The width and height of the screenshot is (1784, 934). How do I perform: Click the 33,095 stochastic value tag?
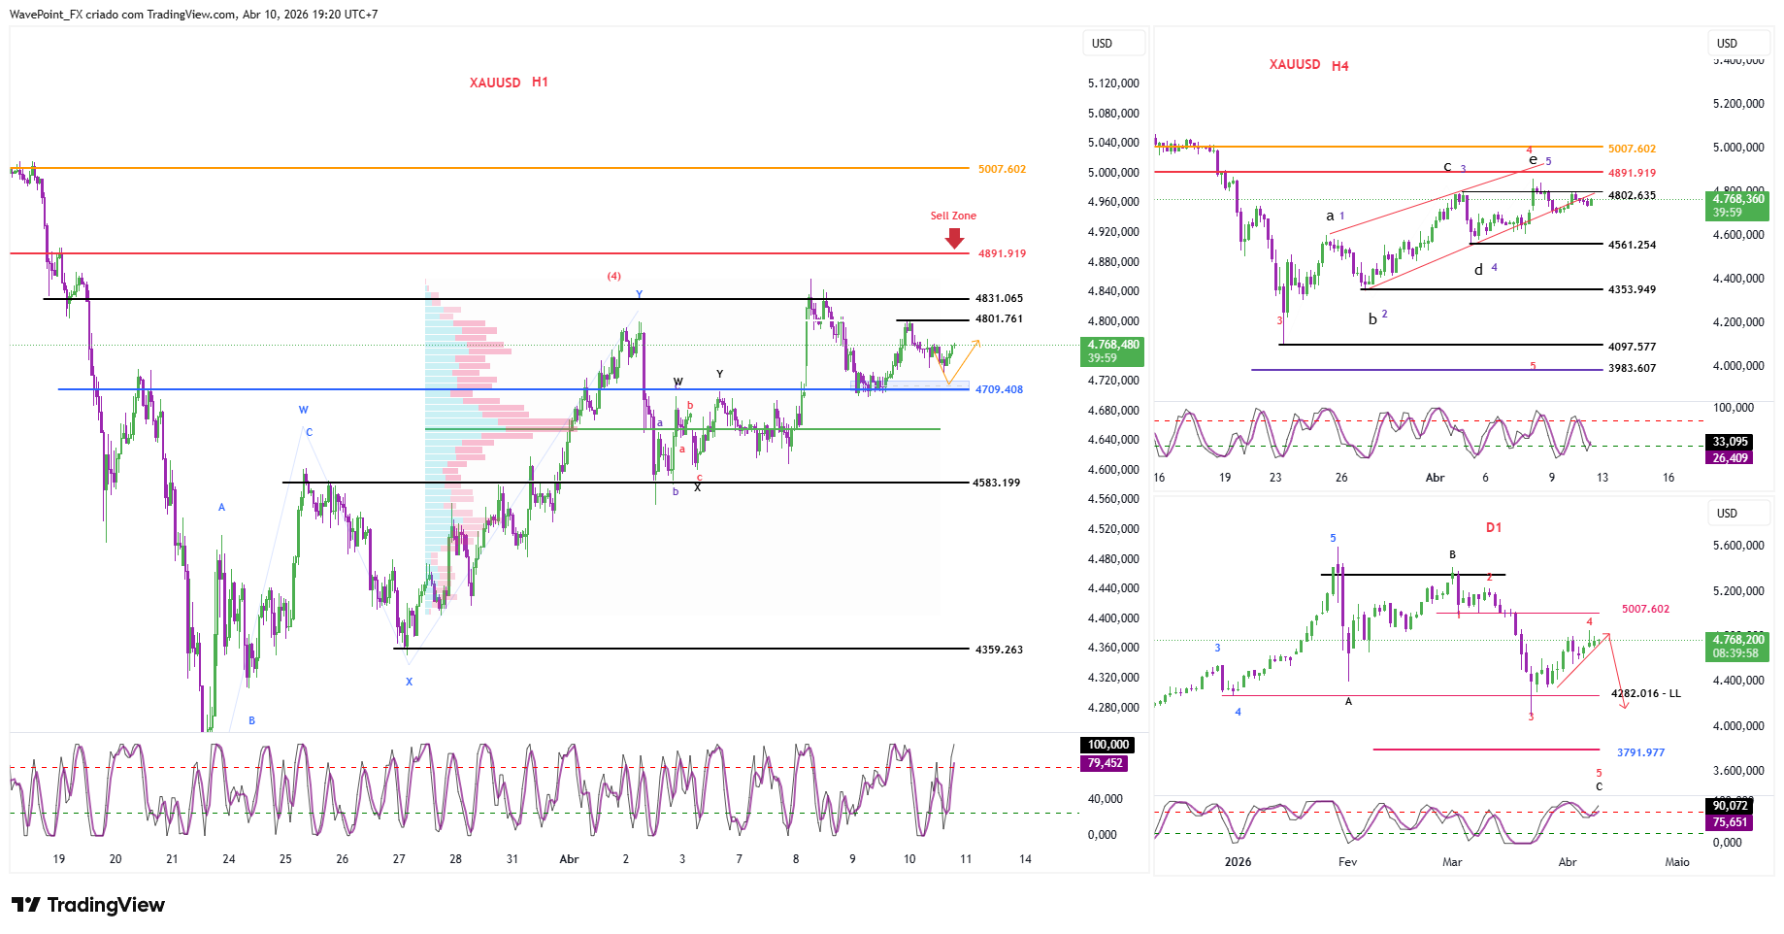tap(1730, 442)
